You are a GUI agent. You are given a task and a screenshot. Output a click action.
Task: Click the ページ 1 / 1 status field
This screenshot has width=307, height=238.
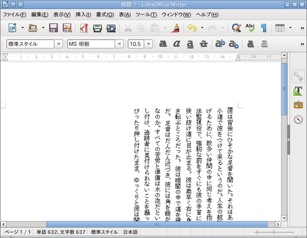tap(17, 232)
